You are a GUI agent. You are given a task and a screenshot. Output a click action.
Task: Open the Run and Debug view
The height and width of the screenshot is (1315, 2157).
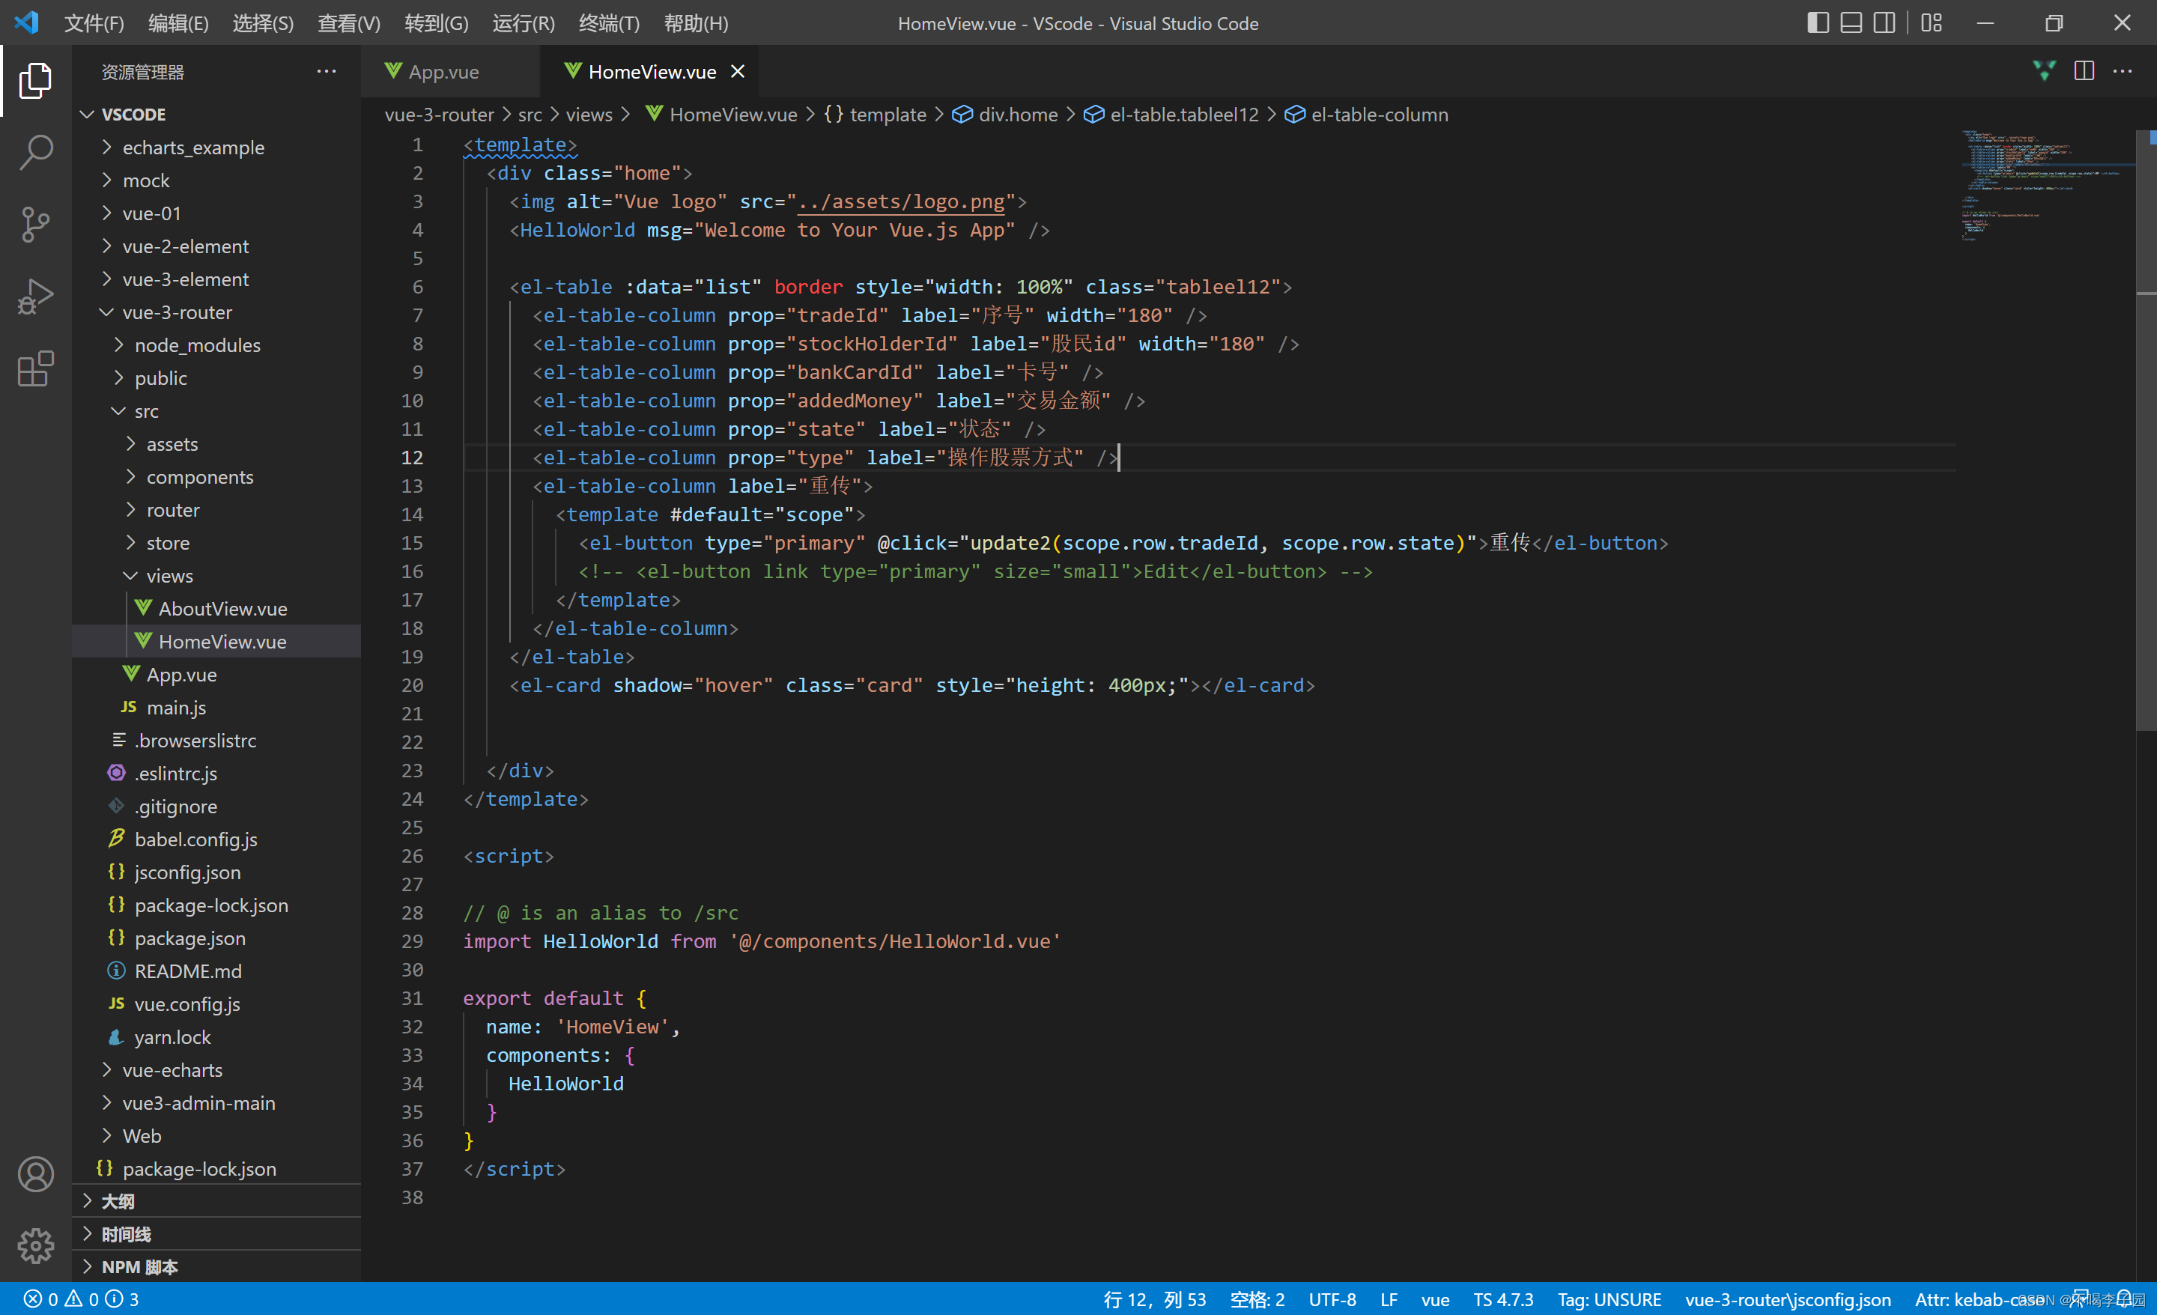[35, 297]
